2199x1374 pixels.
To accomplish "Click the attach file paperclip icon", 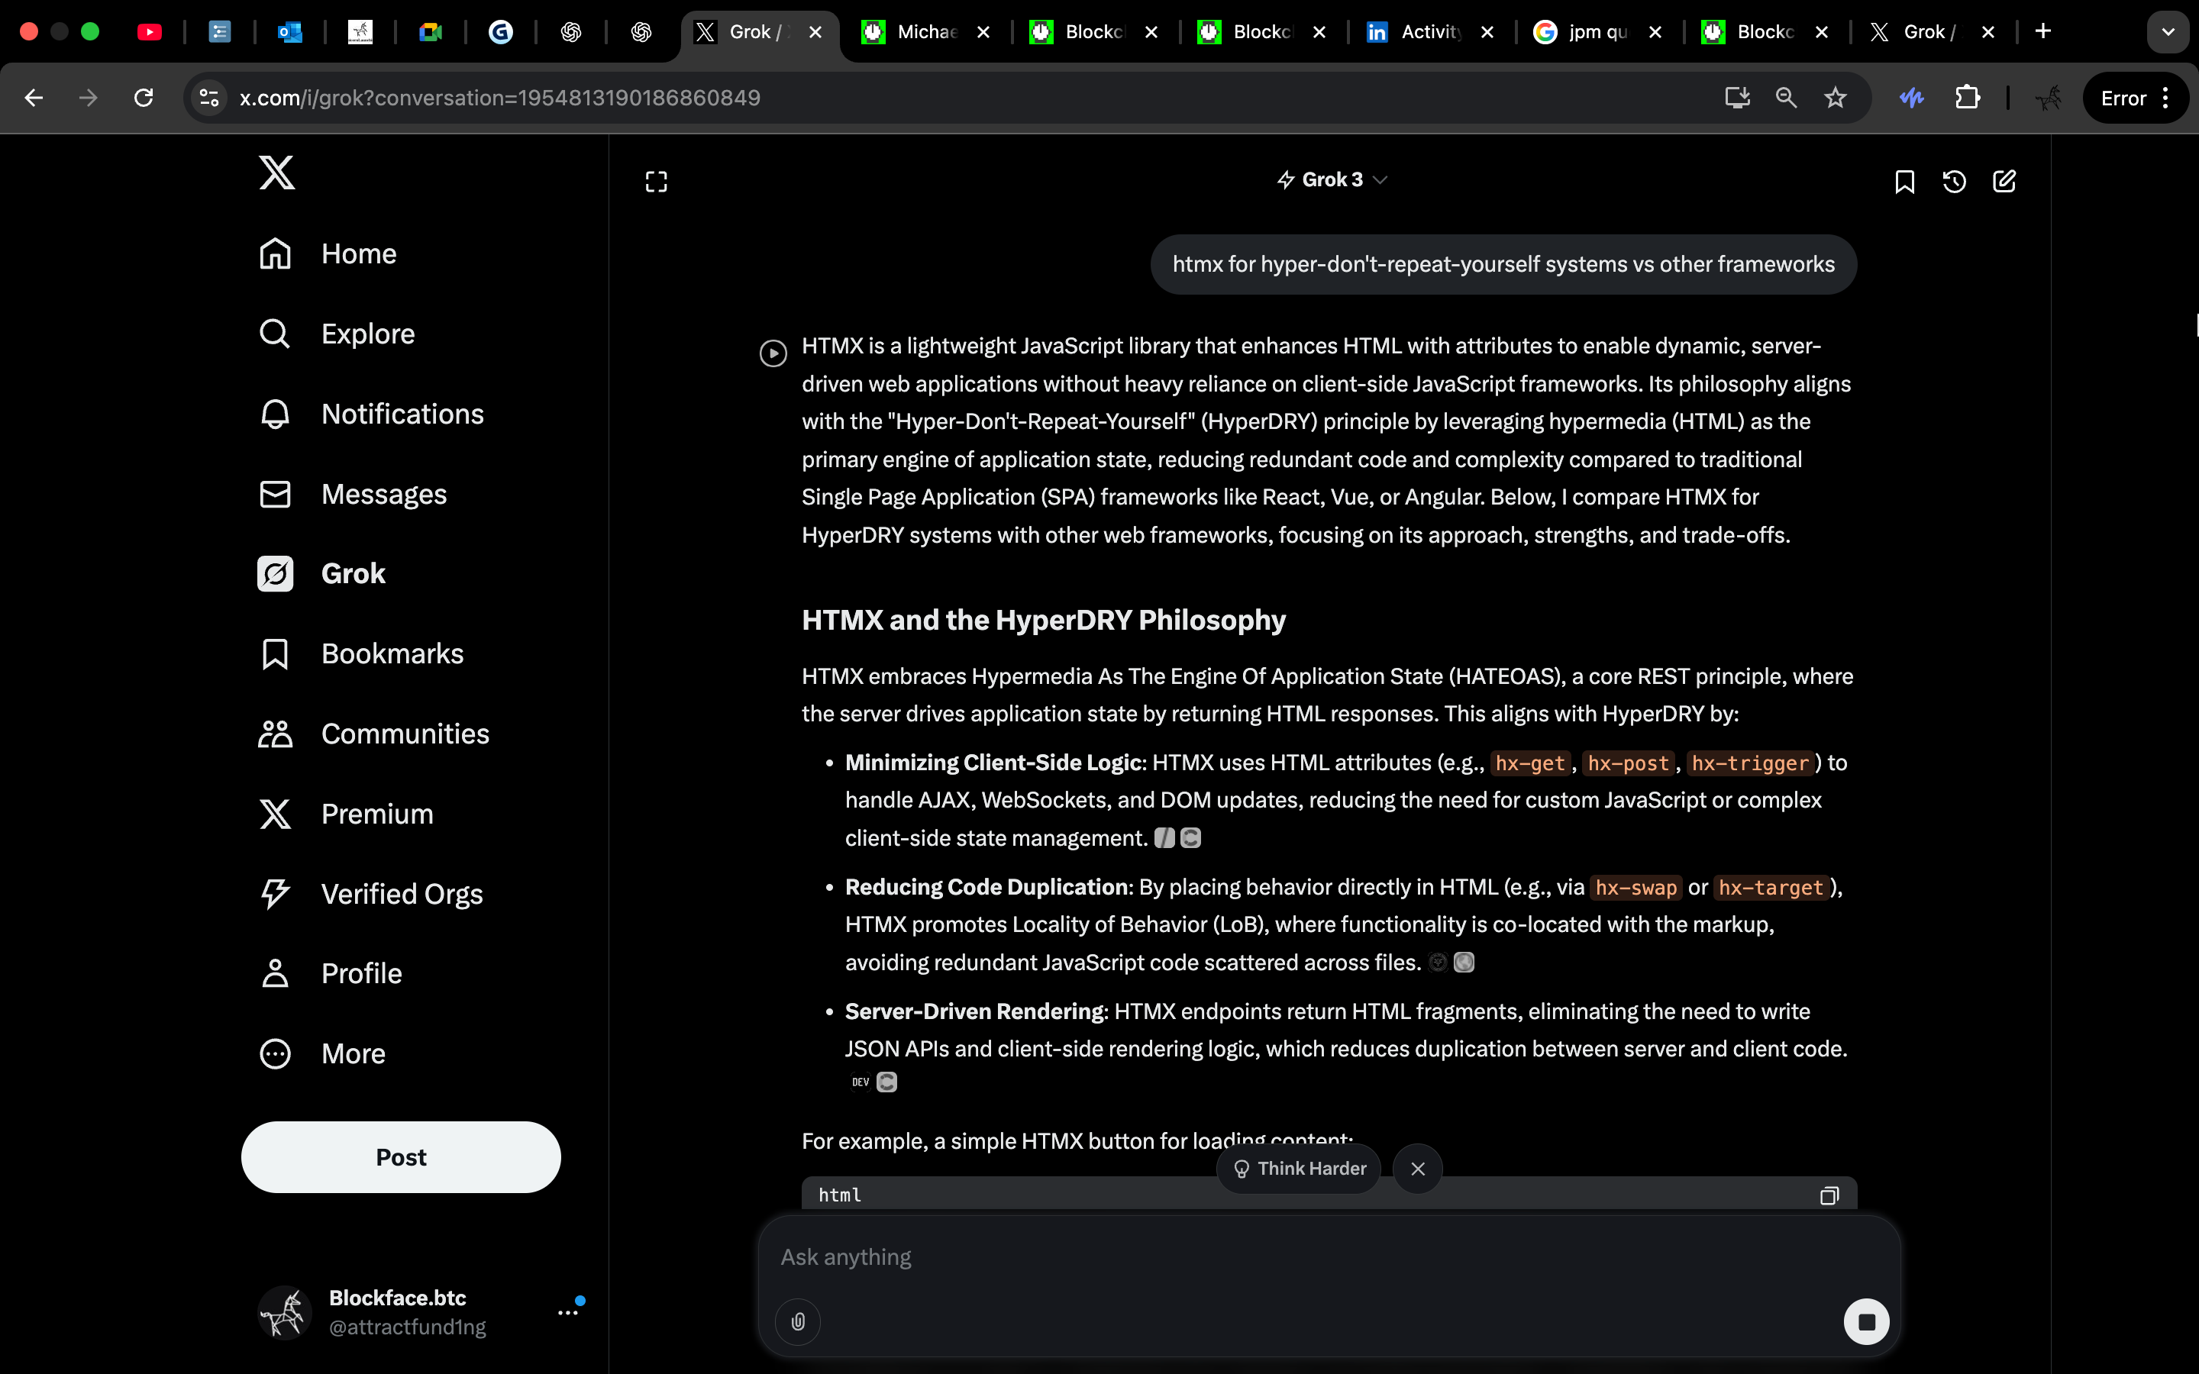I will tap(798, 1321).
